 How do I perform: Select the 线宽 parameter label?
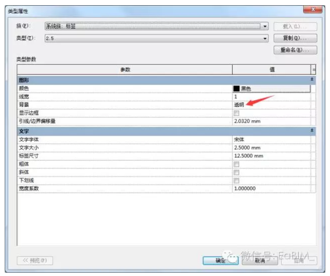click(24, 97)
